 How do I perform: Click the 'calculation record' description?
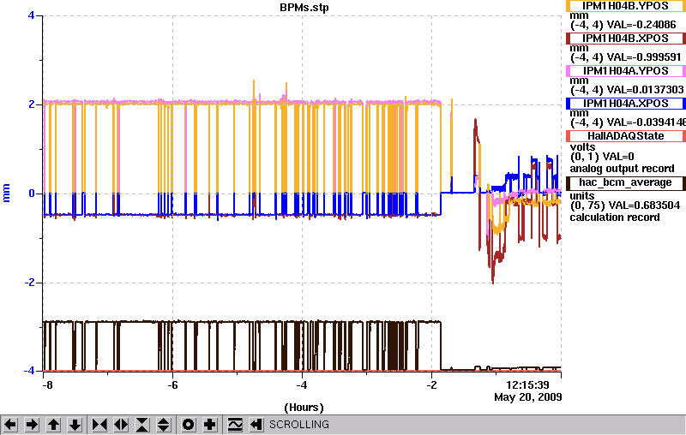tap(615, 217)
